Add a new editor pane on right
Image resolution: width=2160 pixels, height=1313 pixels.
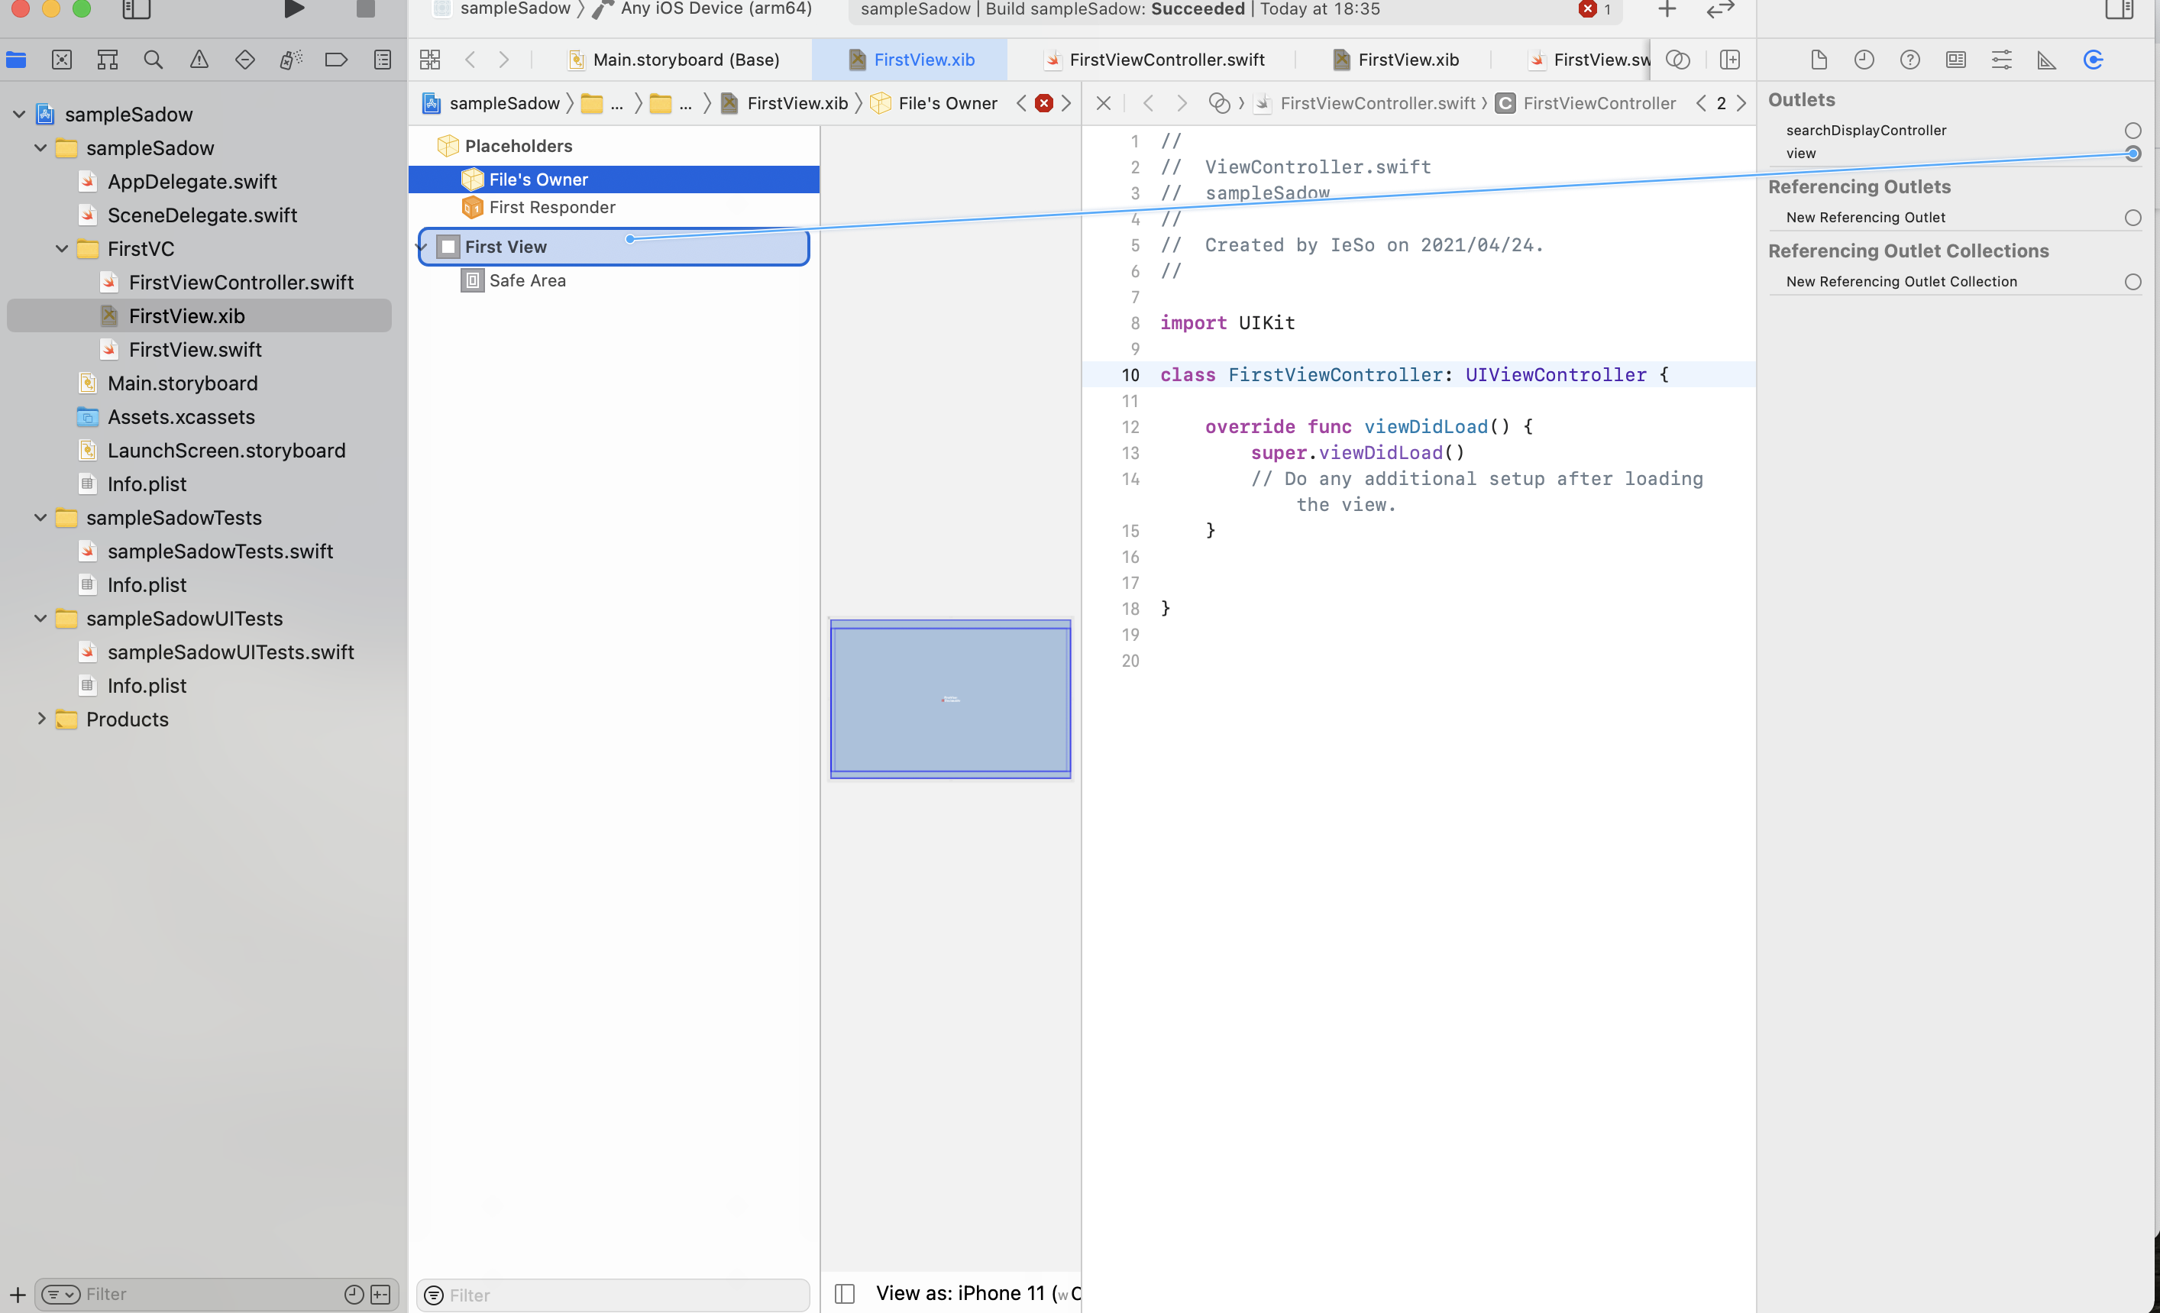(x=1729, y=60)
